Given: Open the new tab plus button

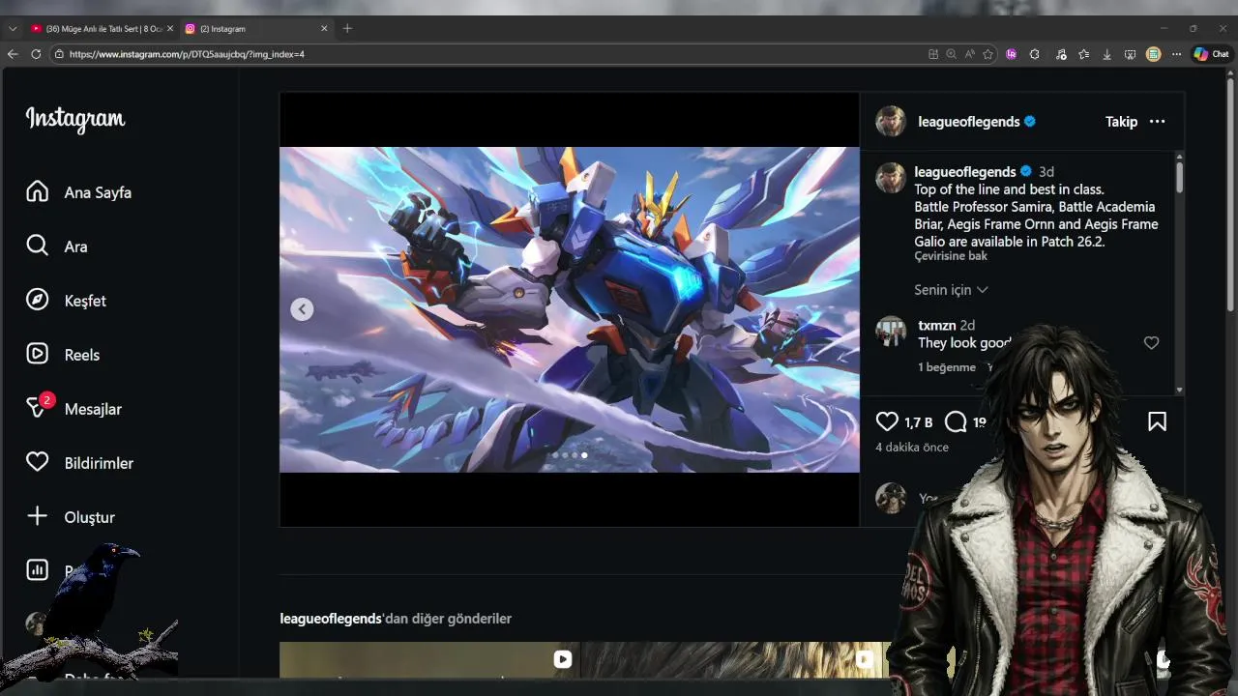Looking at the screenshot, I should 347,28.
